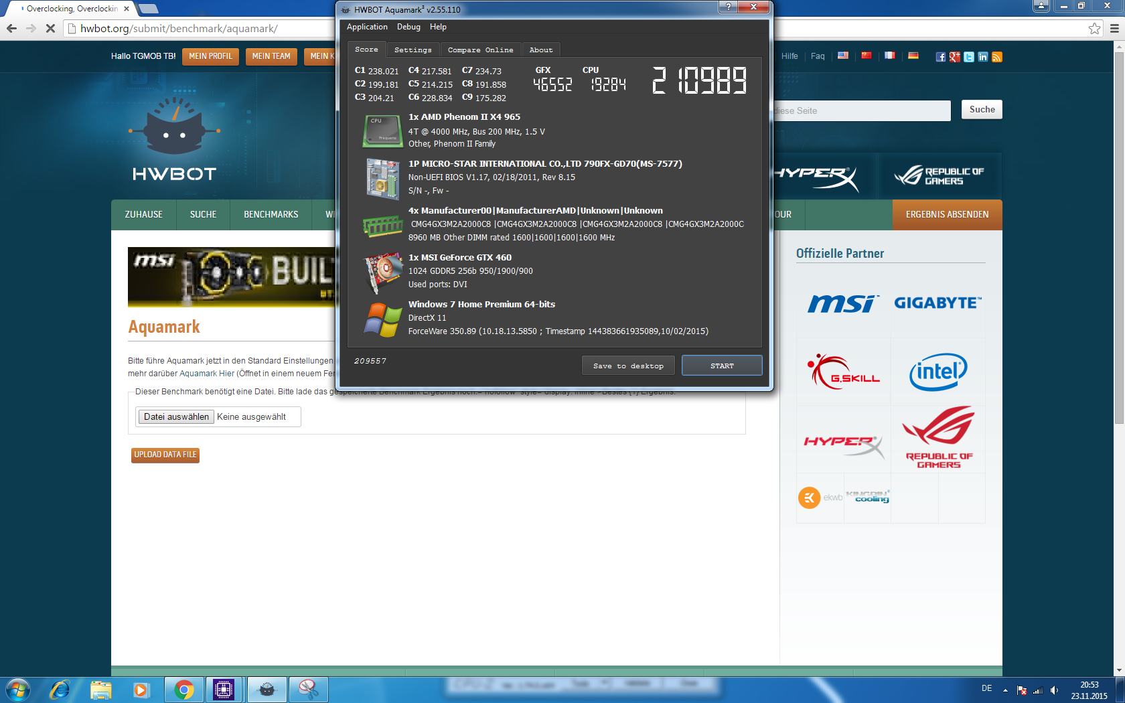Open MEIN TEAM link

pos(271,56)
